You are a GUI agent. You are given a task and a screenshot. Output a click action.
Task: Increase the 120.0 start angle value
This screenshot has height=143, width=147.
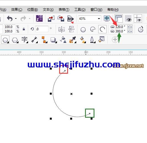point(131,27)
